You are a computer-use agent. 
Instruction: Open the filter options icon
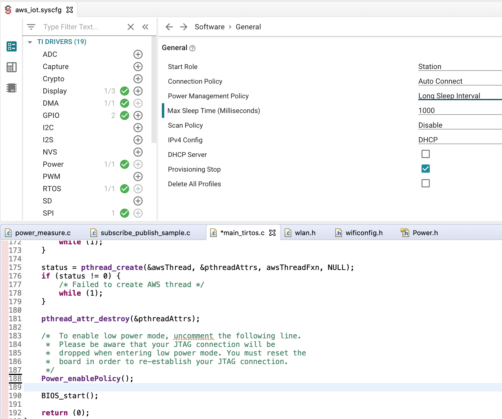31,27
